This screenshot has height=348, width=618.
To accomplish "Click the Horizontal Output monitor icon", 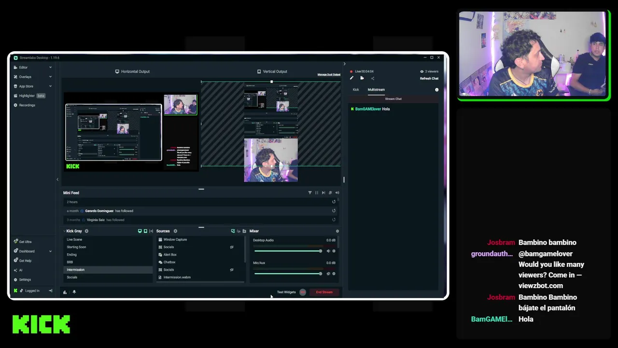I will point(117,72).
